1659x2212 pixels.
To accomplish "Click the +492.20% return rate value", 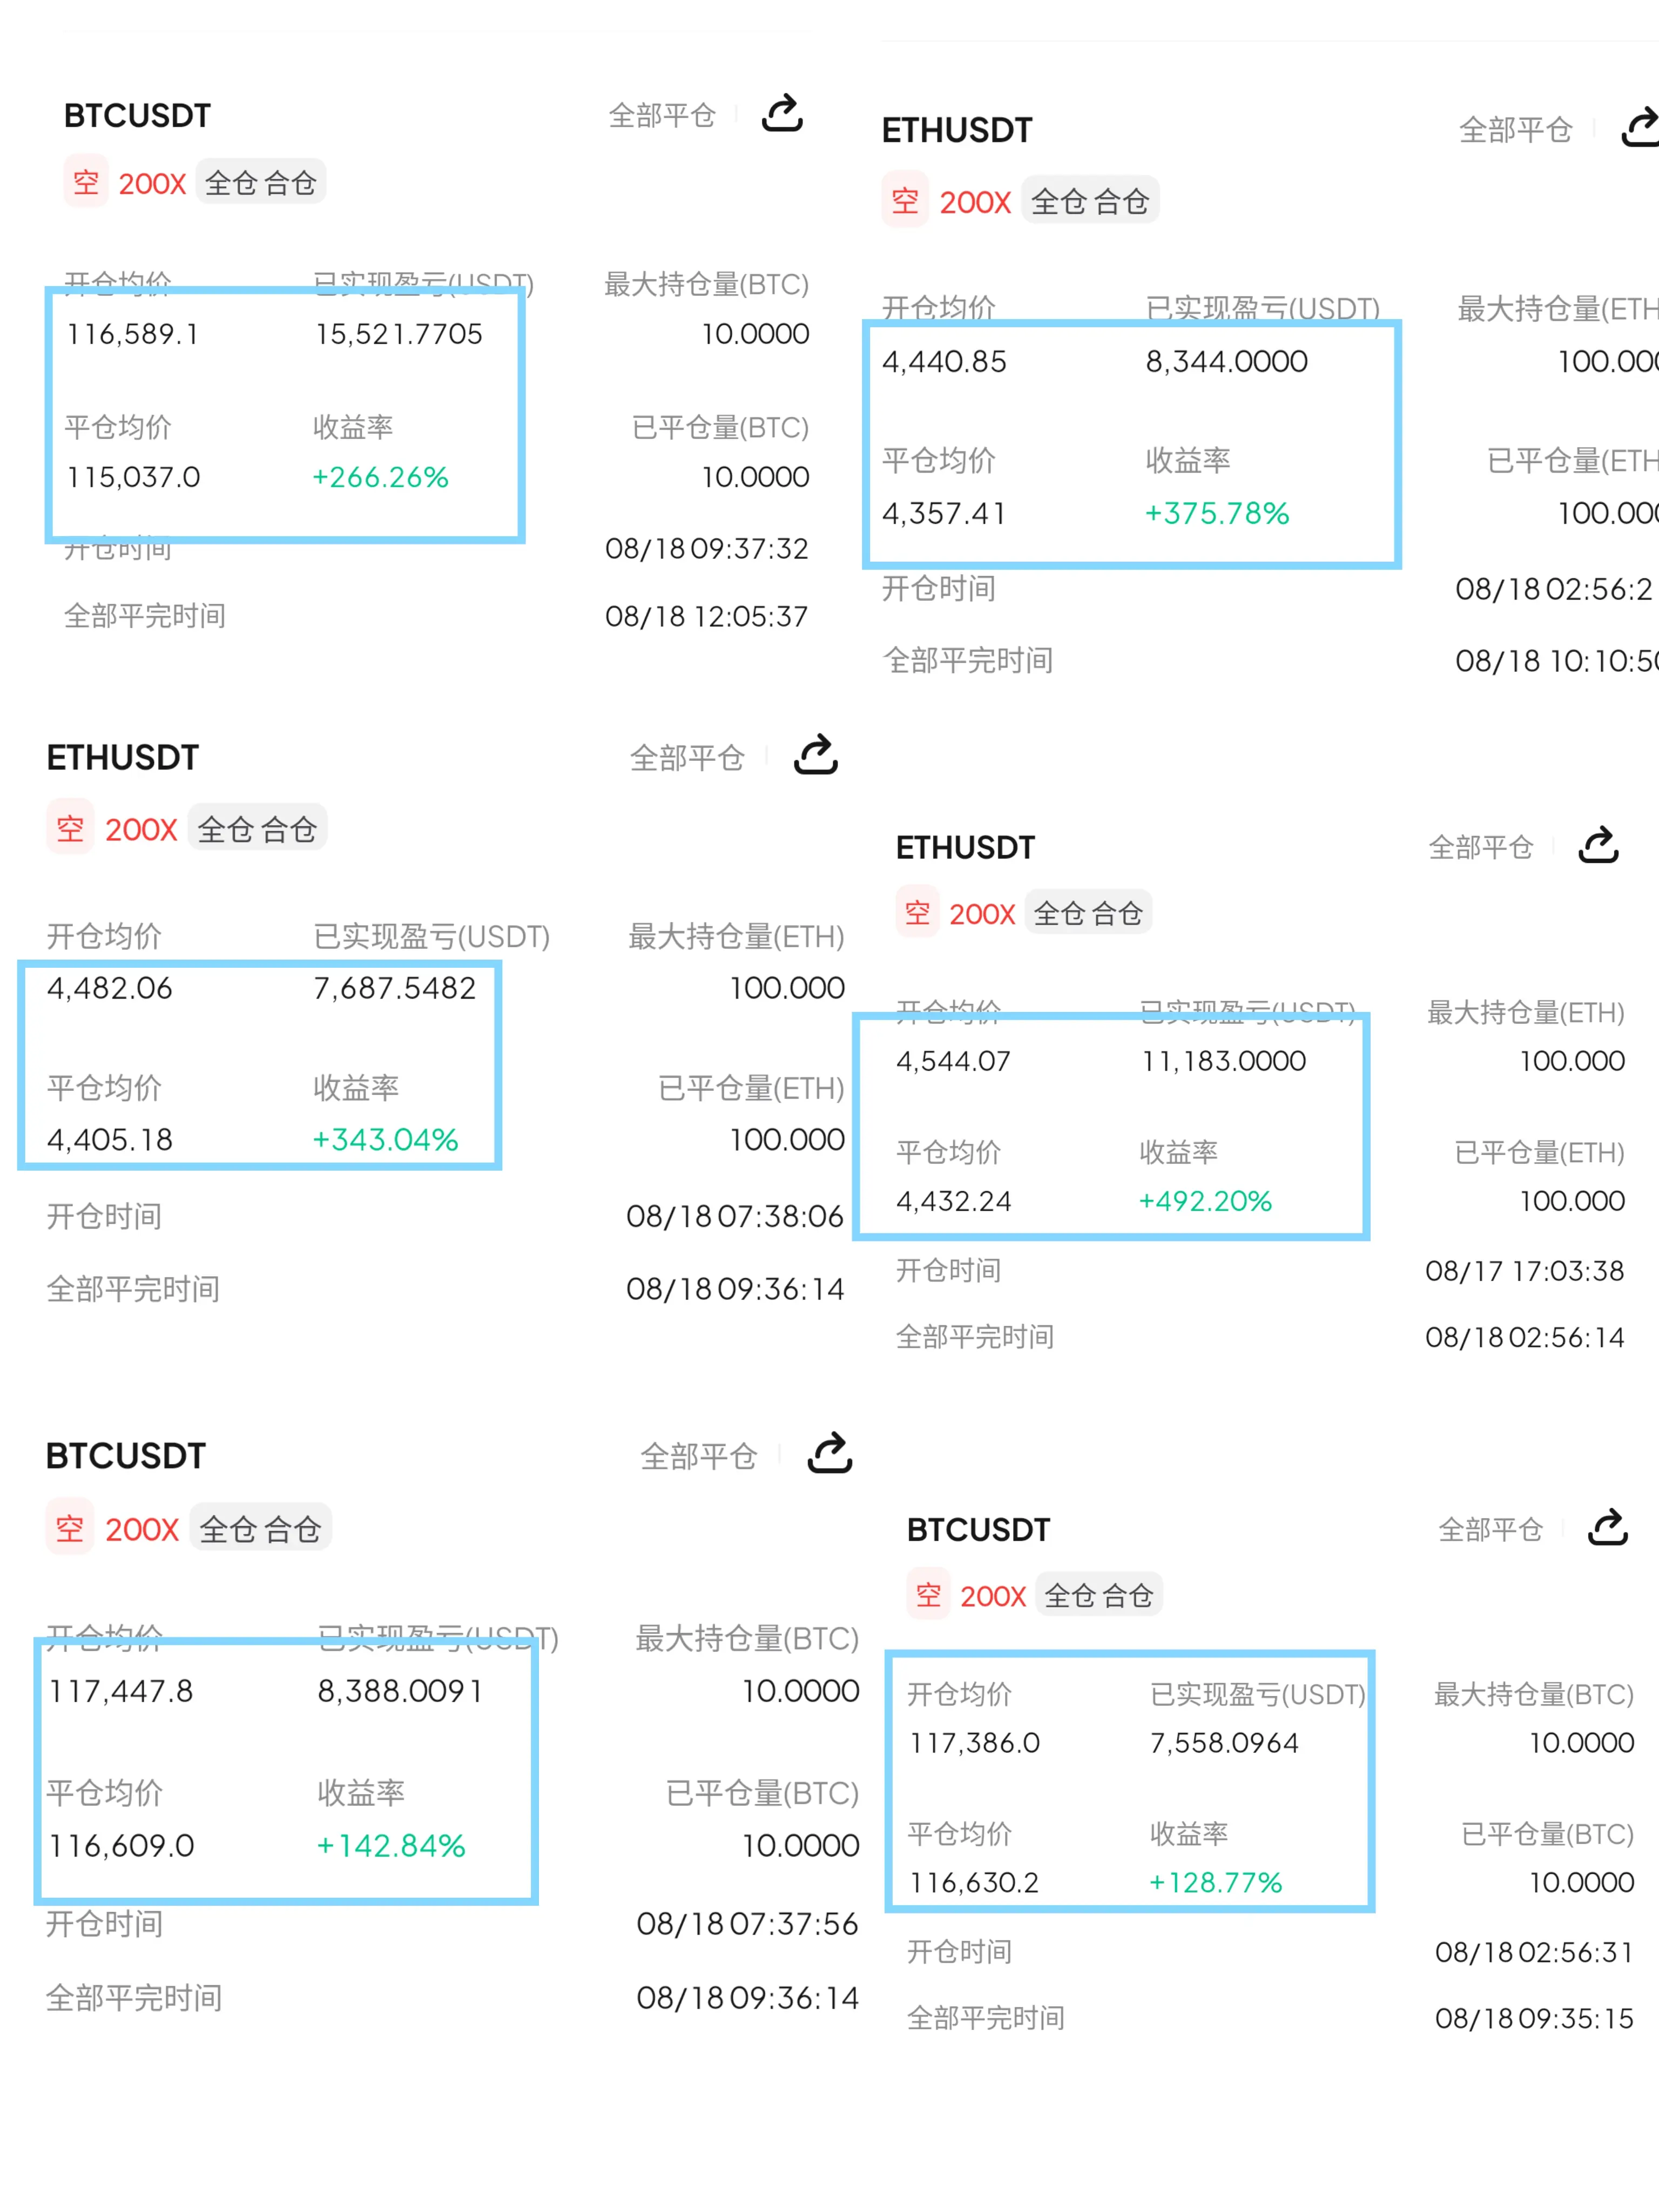I will pyautogui.click(x=1205, y=1201).
